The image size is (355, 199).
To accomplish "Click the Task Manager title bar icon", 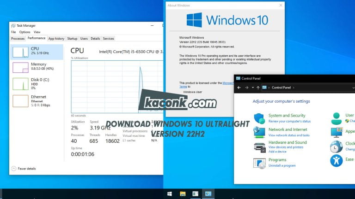I will (13, 26).
